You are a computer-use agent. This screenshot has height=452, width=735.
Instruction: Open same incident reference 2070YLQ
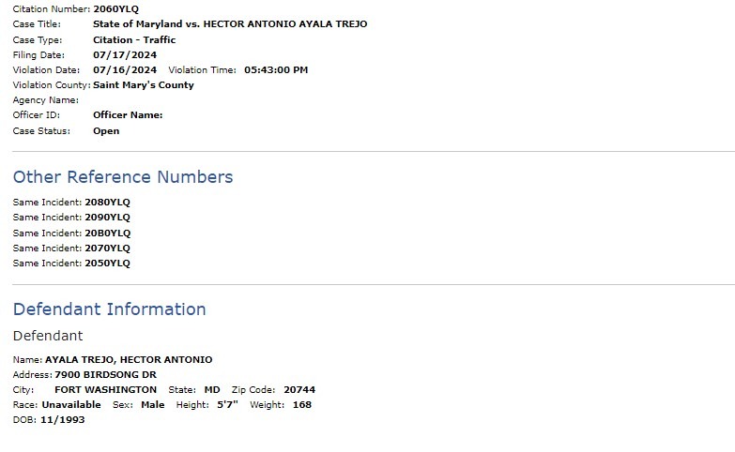tap(107, 249)
